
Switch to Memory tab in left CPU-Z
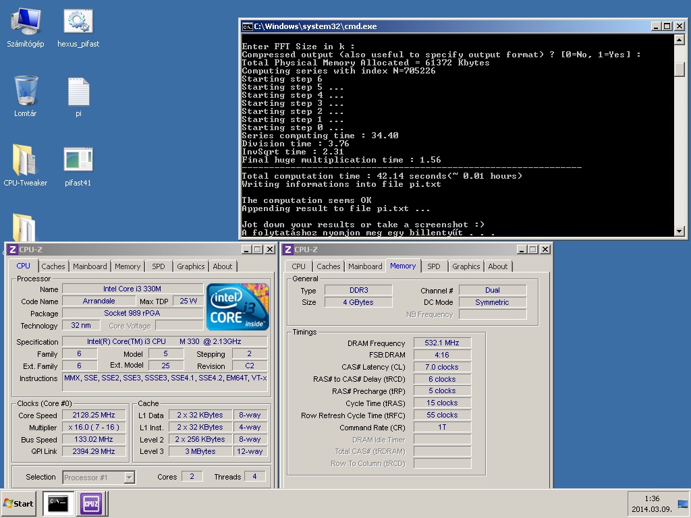point(128,266)
